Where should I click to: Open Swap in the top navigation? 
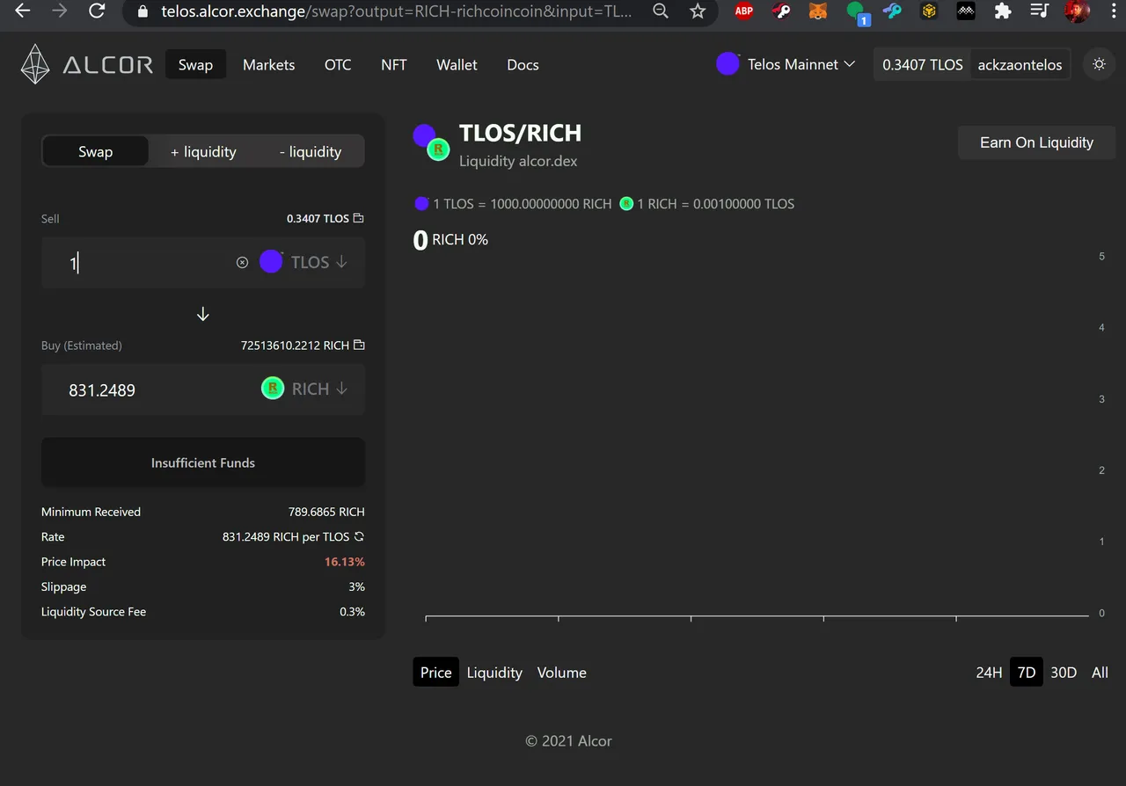tap(195, 64)
